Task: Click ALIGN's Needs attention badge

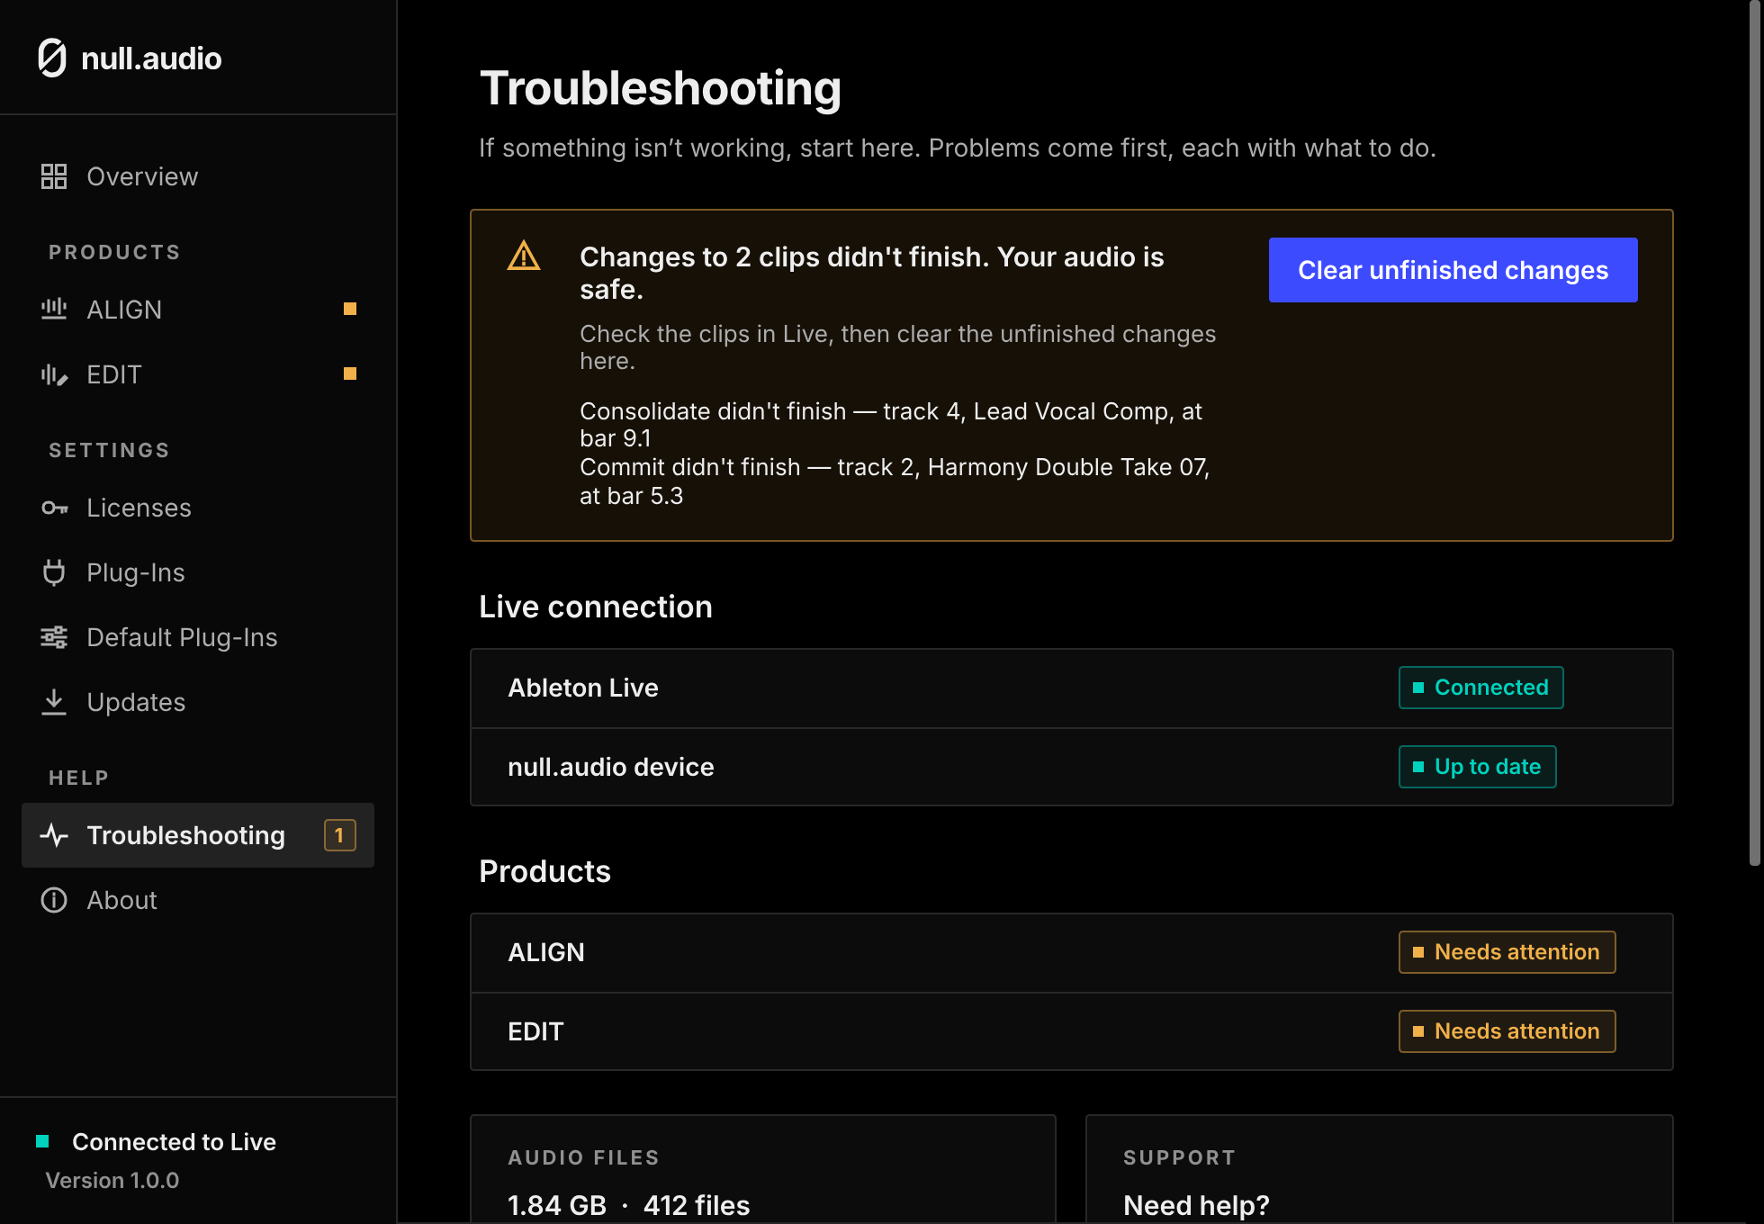Action: (1507, 952)
